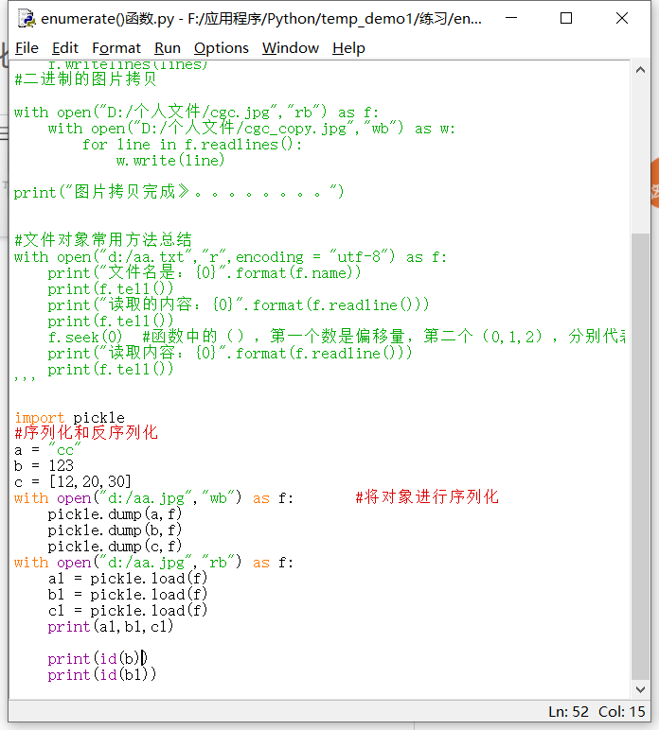This screenshot has width=659, height=730.
Task: Click the print line containing '文件名是'
Action: coord(205,273)
